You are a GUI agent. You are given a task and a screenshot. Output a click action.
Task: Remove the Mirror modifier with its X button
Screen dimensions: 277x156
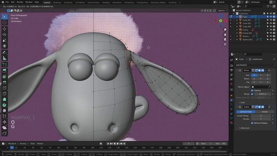tap(269, 70)
